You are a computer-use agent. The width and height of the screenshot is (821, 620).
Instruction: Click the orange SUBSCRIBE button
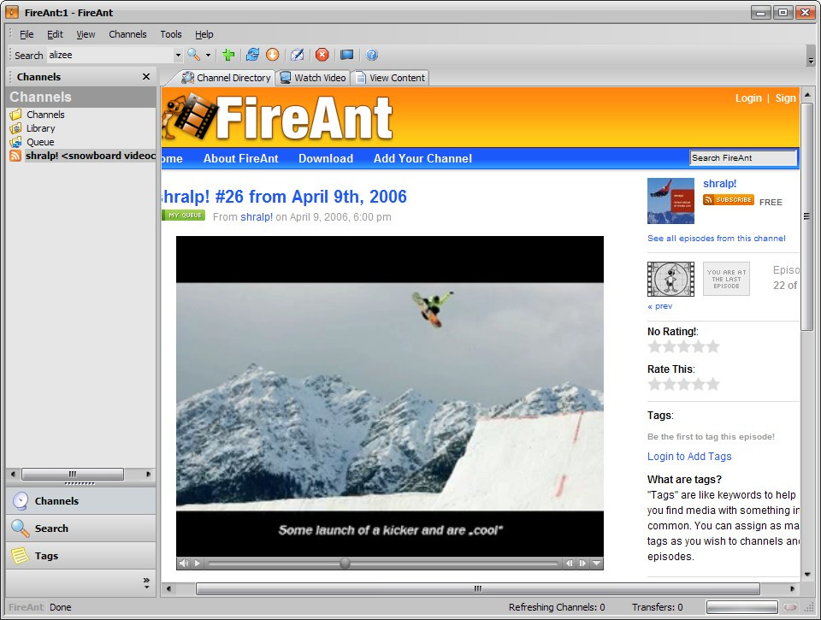click(x=729, y=200)
